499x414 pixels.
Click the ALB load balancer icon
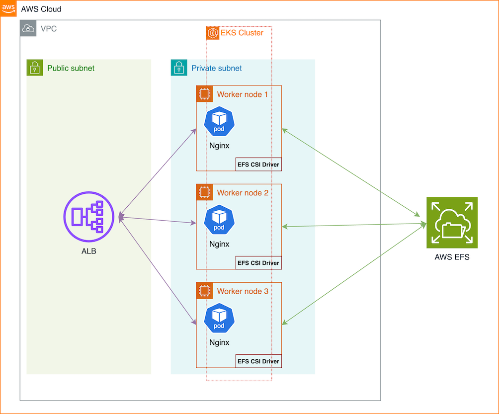[89, 217]
